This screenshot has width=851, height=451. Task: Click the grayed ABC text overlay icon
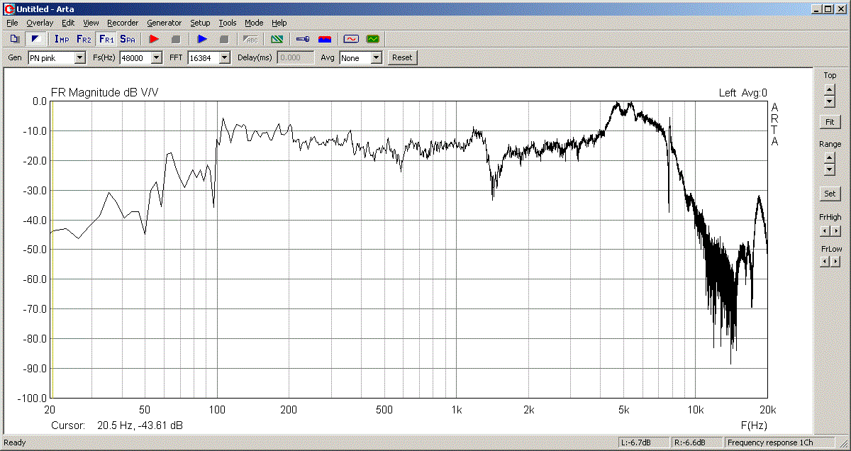point(251,39)
